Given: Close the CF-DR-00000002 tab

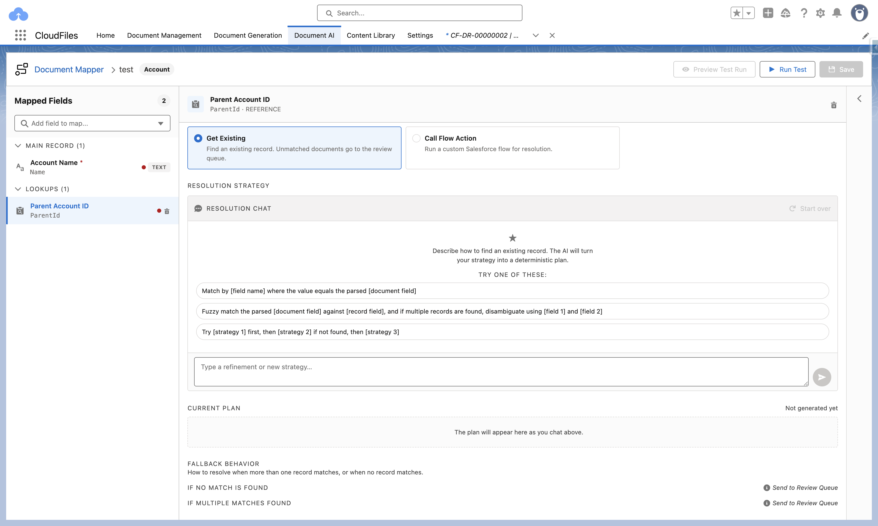Looking at the screenshot, I should coord(552,35).
